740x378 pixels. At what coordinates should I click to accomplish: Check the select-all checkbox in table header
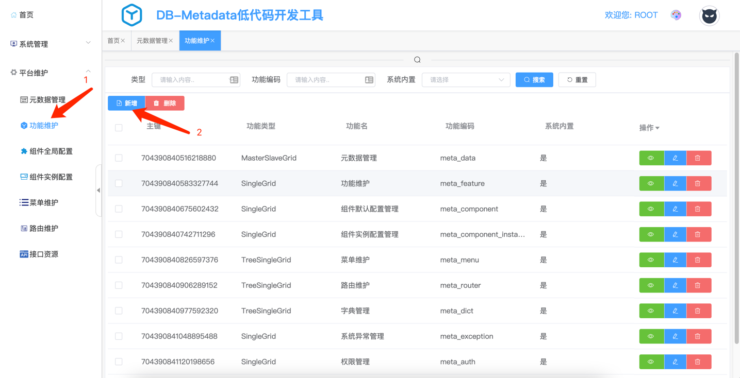click(x=119, y=128)
